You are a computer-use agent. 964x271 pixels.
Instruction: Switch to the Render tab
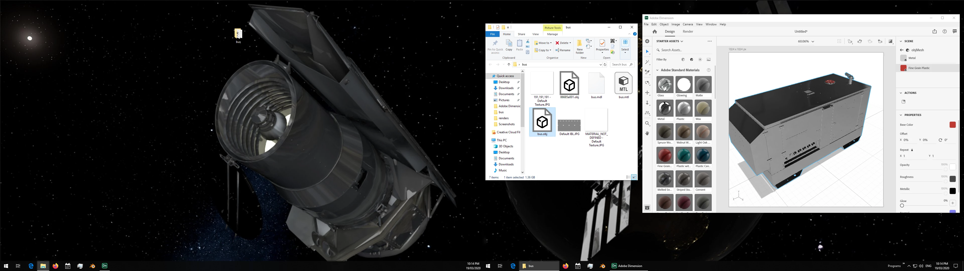688,31
